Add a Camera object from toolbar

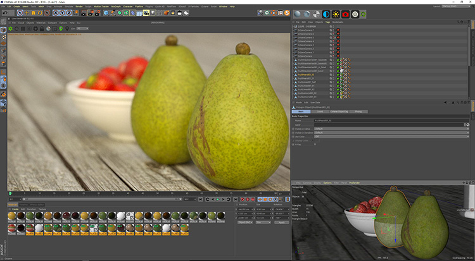146,13
